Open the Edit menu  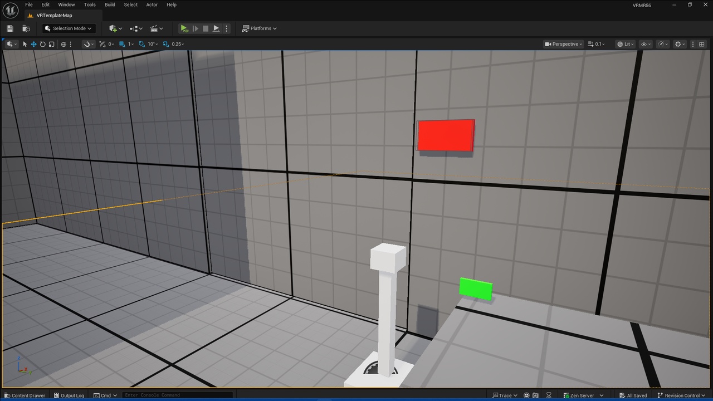pyautogui.click(x=46, y=4)
